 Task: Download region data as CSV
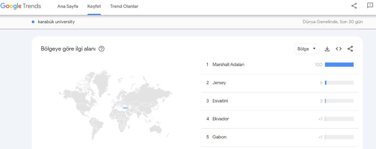[327, 49]
